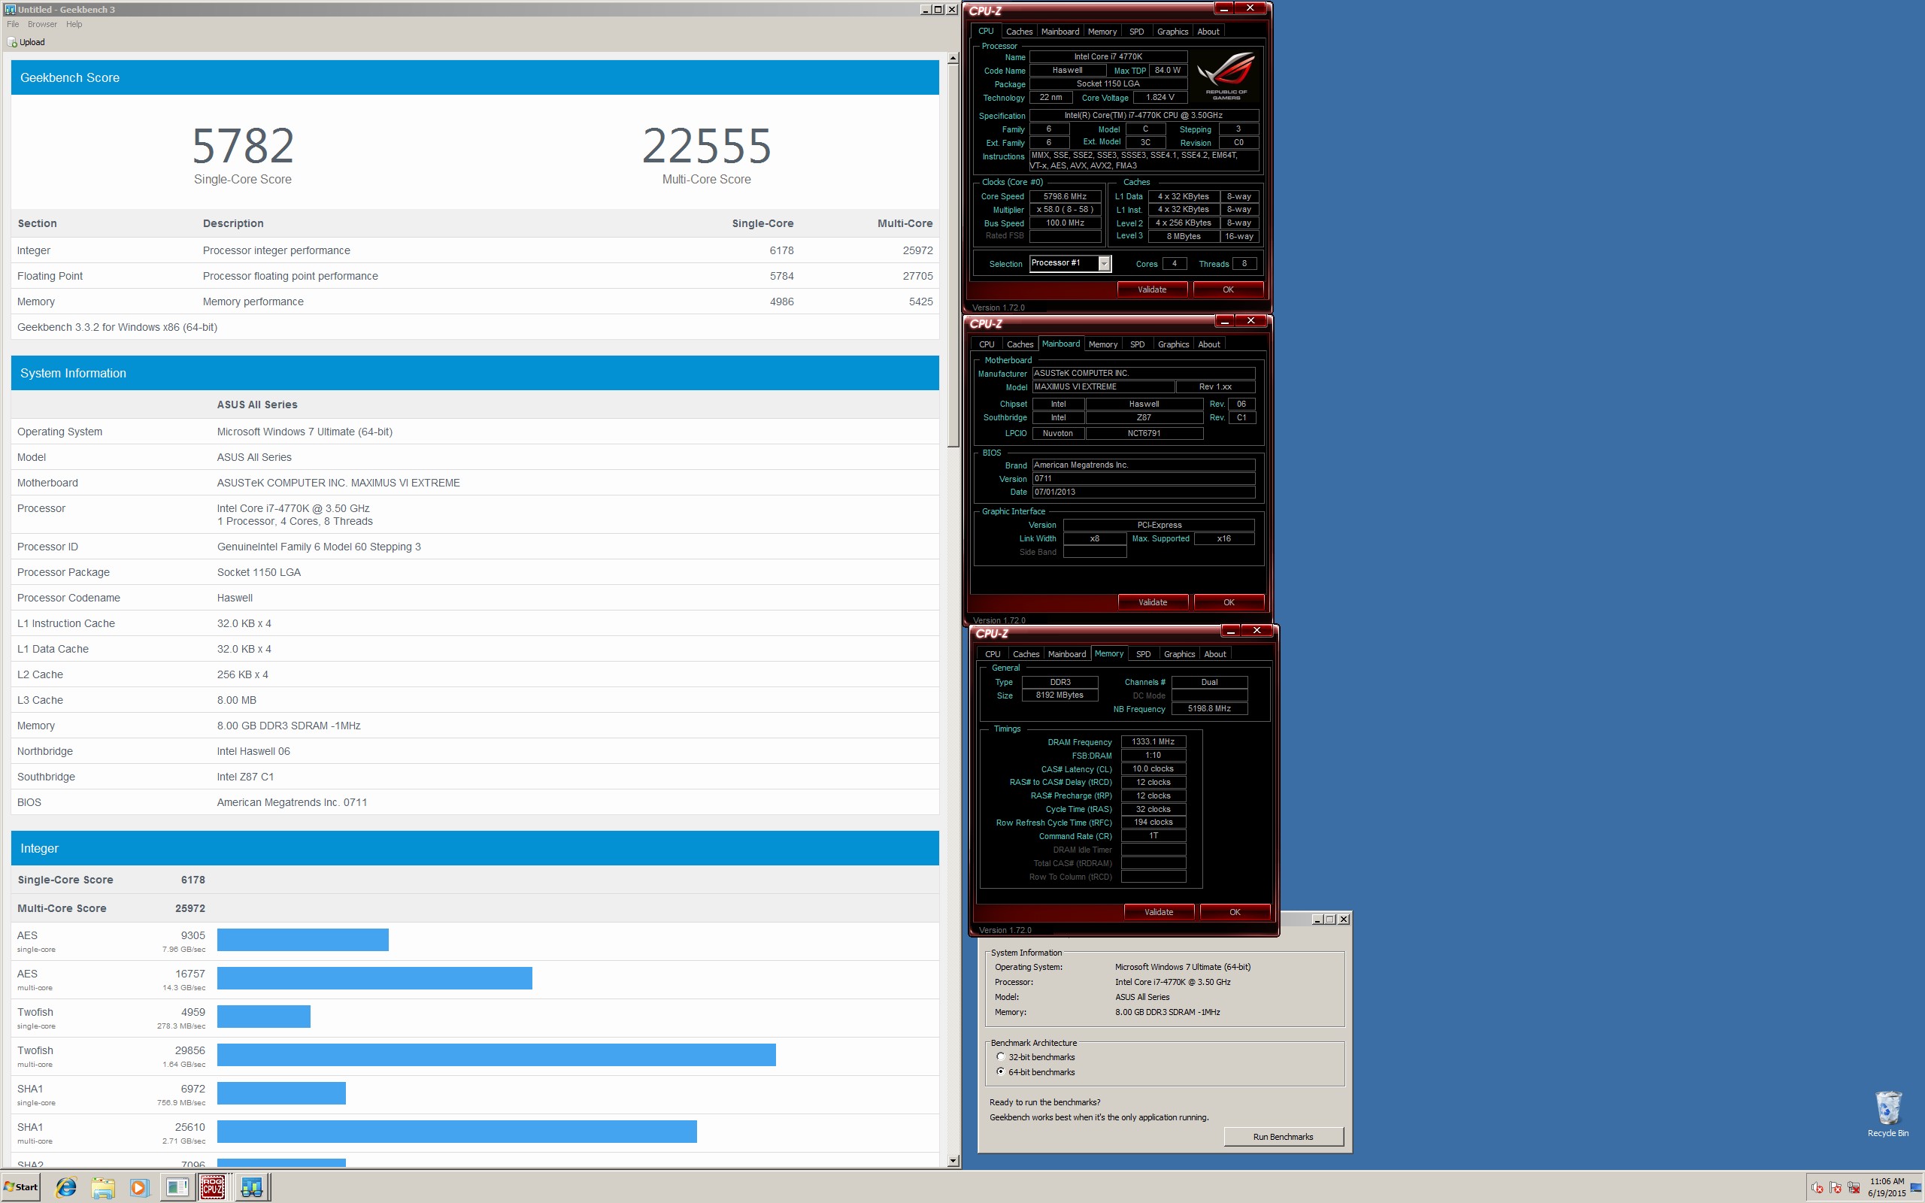Open Graphics tab in top CPU-Z window
This screenshot has height=1203, width=1925.
click(1172, 32)
